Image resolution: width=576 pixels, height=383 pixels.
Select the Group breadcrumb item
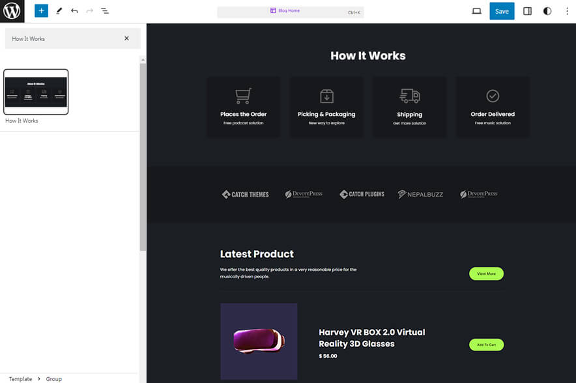(x=53, y=378)
